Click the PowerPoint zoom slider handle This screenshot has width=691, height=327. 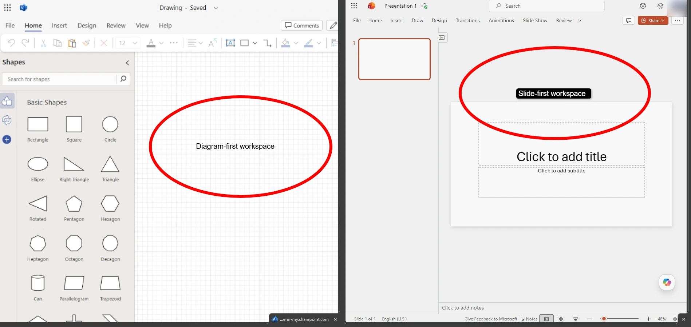[604, 319]
